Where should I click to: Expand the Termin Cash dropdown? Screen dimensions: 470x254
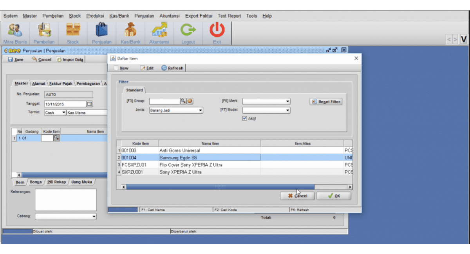[63, 113]
